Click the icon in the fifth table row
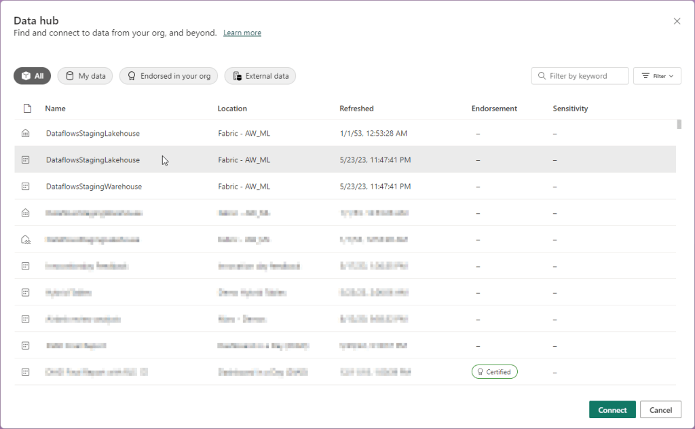The width and height of the screenshot is (695, 429). pos(26,240)
